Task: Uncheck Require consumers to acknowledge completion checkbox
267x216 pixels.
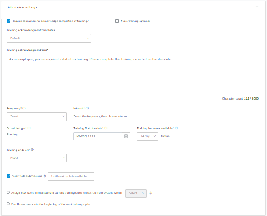Action: 8,21
